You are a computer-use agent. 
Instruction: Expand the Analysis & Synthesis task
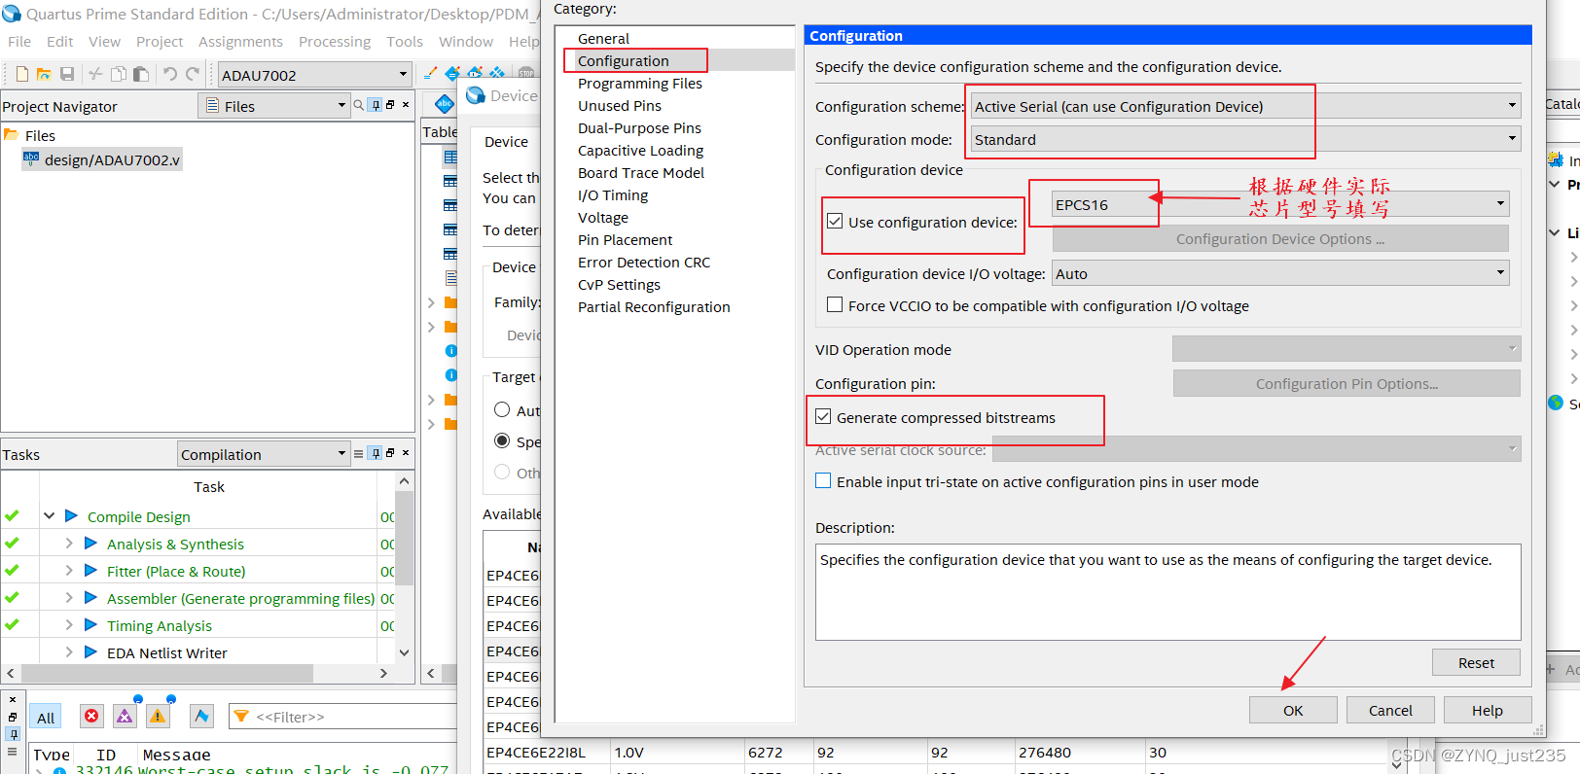68,544
